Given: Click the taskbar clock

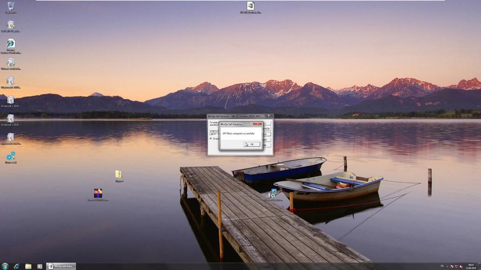Looking at the screenshot, I should [471, 266].
